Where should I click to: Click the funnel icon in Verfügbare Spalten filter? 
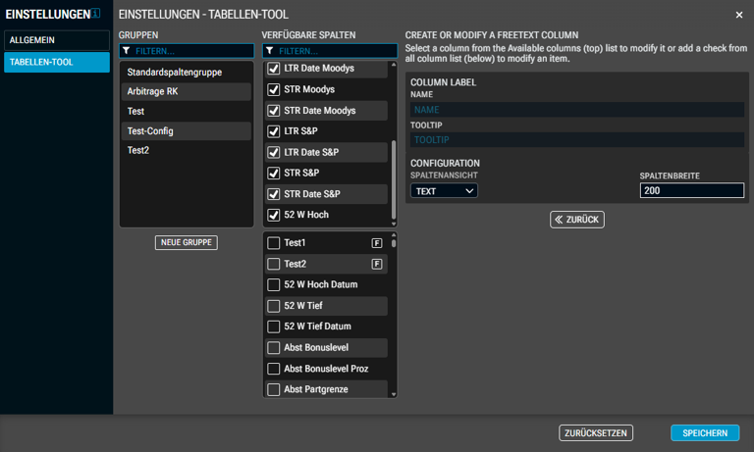coord(270,50)
